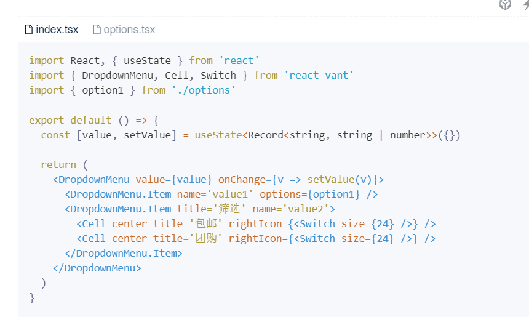The image size is (529, 317).
Task: Open demo in StackBlitz lightning icon
Action: coord(525,5)
